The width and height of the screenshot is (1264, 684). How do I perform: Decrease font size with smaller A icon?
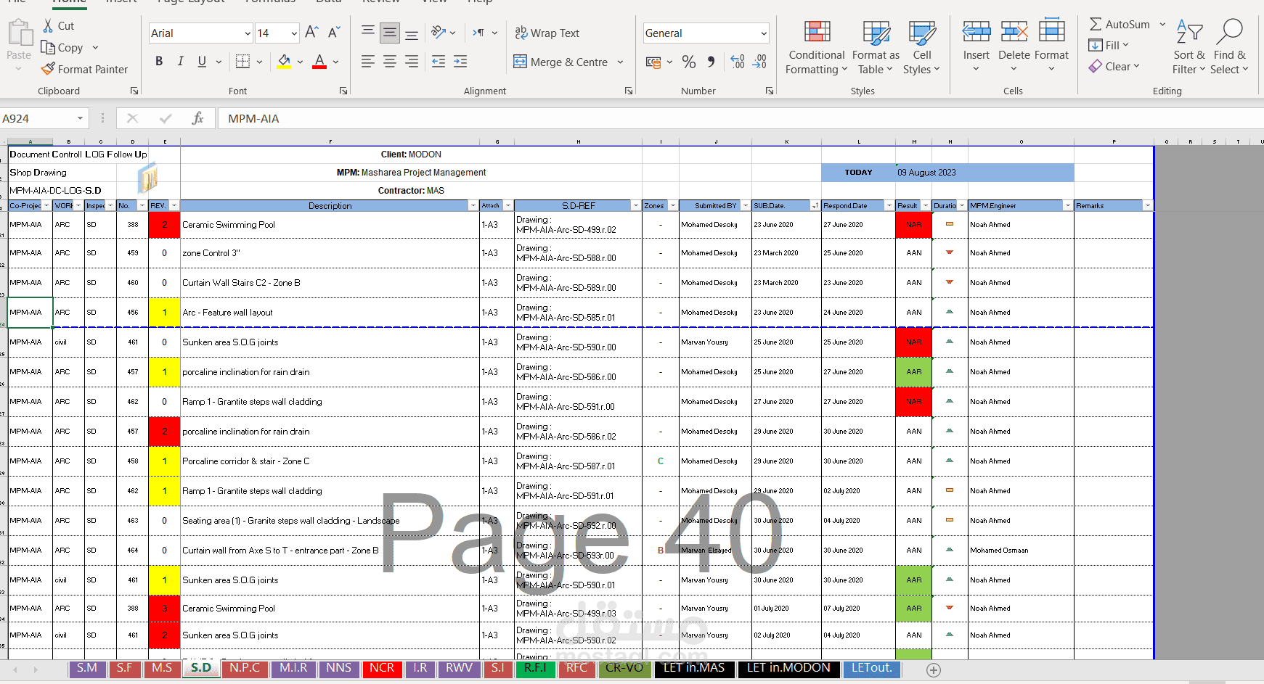pos(334,33)
